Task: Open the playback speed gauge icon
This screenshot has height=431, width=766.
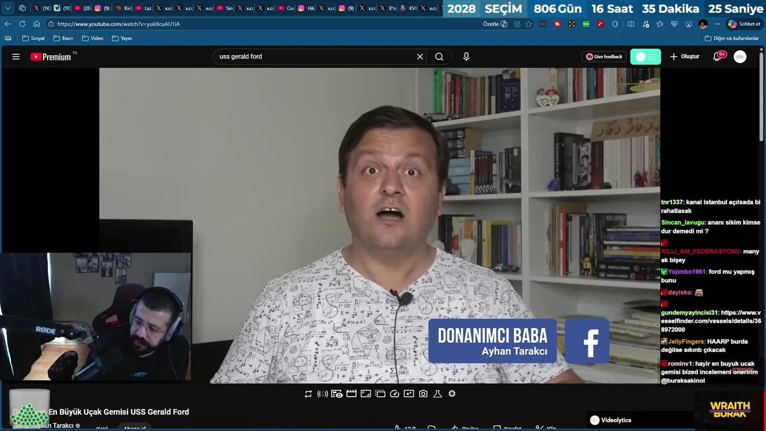Action: tap(394, 394)
